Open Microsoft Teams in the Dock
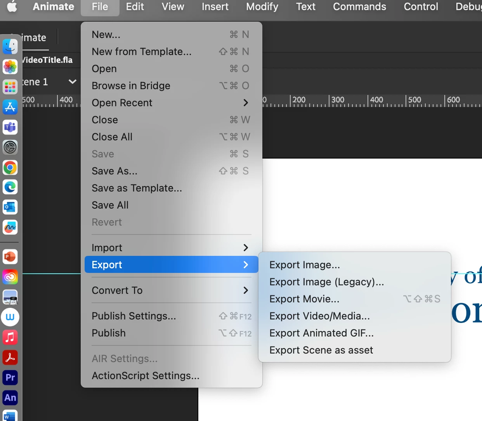The height and width of the screenshot is (421, 482). (x=10, y=127)
